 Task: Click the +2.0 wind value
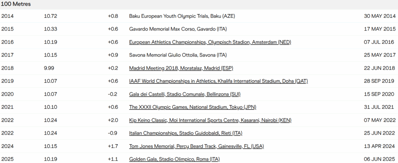click(113, 120)
